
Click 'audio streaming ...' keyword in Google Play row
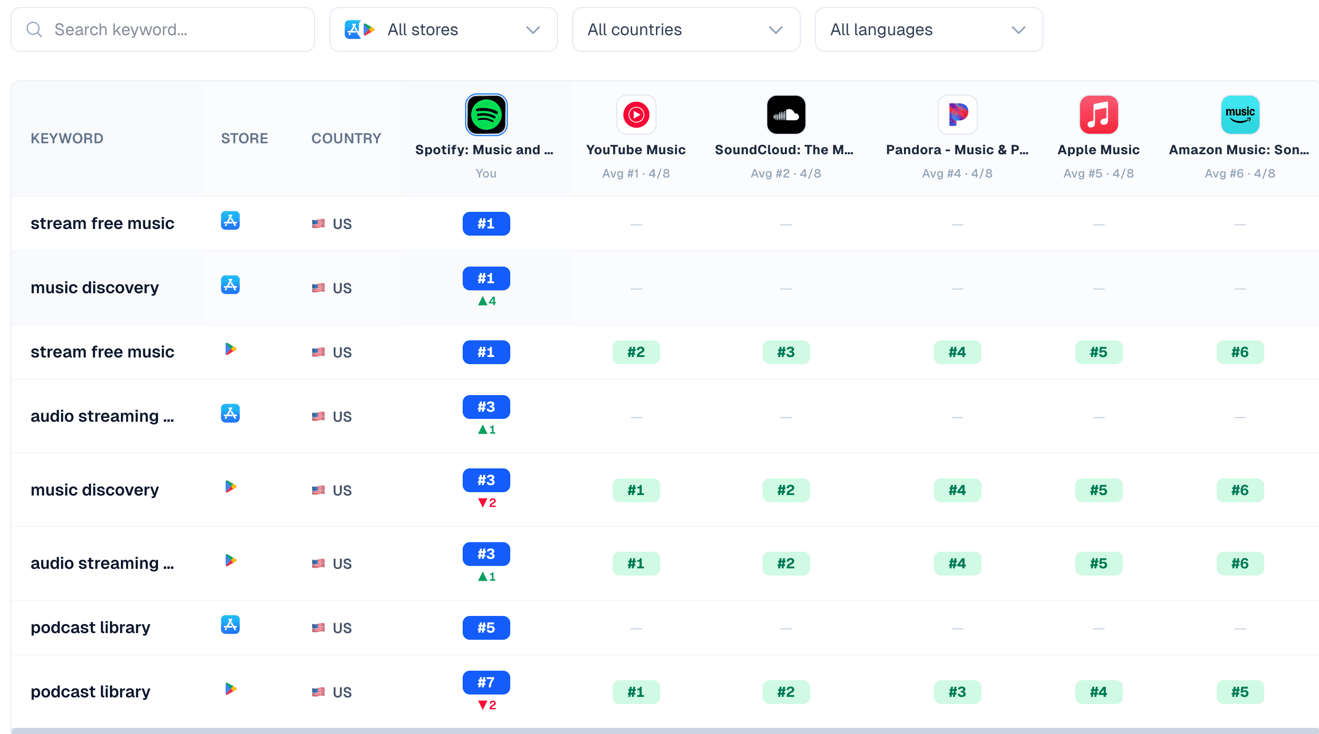tap(102, 564)
